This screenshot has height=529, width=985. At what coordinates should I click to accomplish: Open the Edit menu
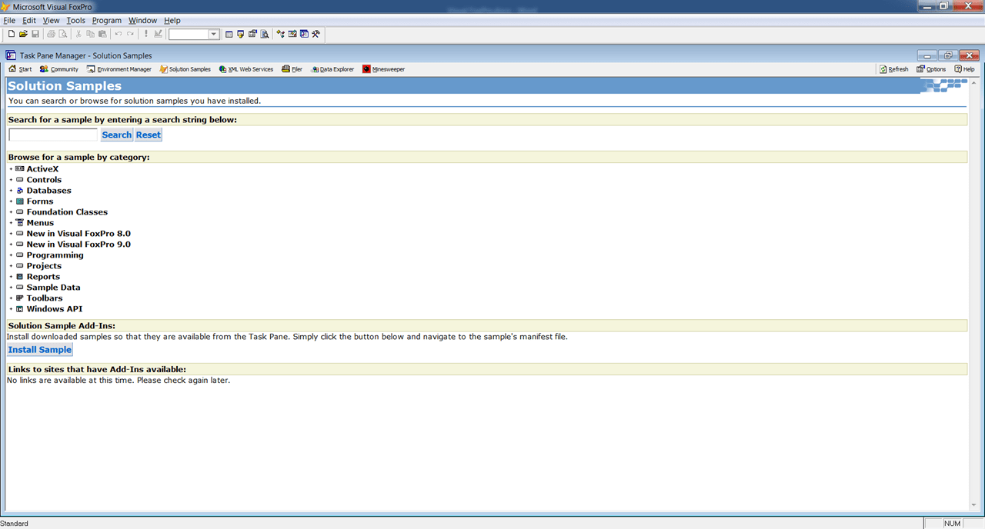tap(29, 20)
